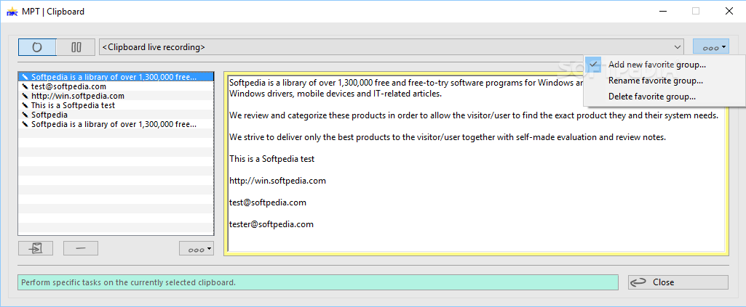The width and height of the screenshot is (746, 307).
Task: Click 'tester@softpedia.com' line in preview text
Action: (271, 224)
